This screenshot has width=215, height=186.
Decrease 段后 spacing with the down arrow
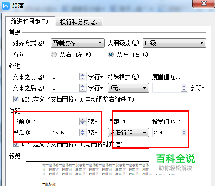pos(83,134)
